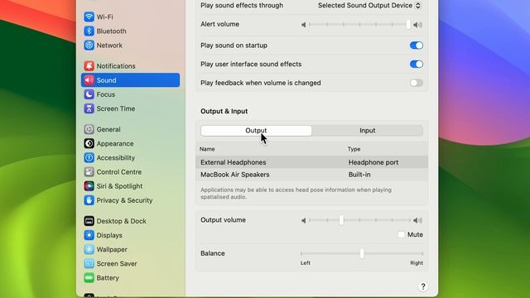Click the Type column header
Screen dimensions: 530x298
click(354, 149)
